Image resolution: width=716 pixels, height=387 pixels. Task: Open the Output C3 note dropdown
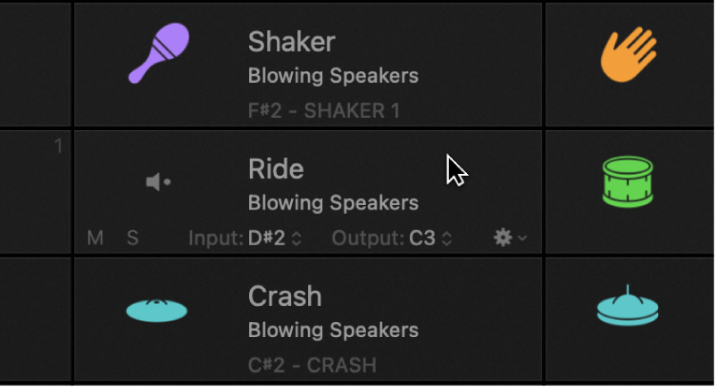[430, 238]
